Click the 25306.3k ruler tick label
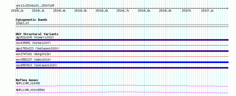This screenshot has width=236, height=96. coord(38,11)
